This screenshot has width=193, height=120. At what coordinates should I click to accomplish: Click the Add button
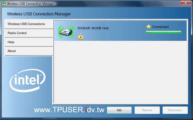point(119,110)
